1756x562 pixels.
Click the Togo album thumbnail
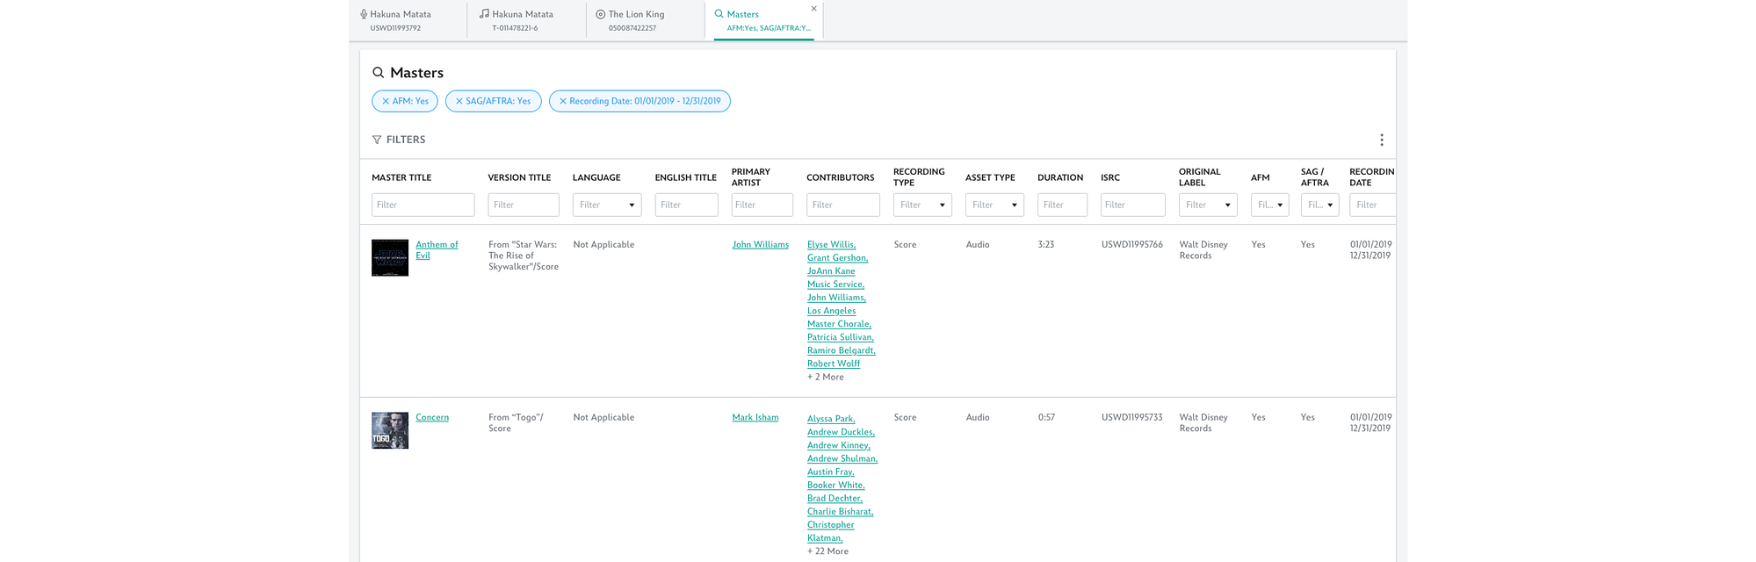[x=390, y=430]
